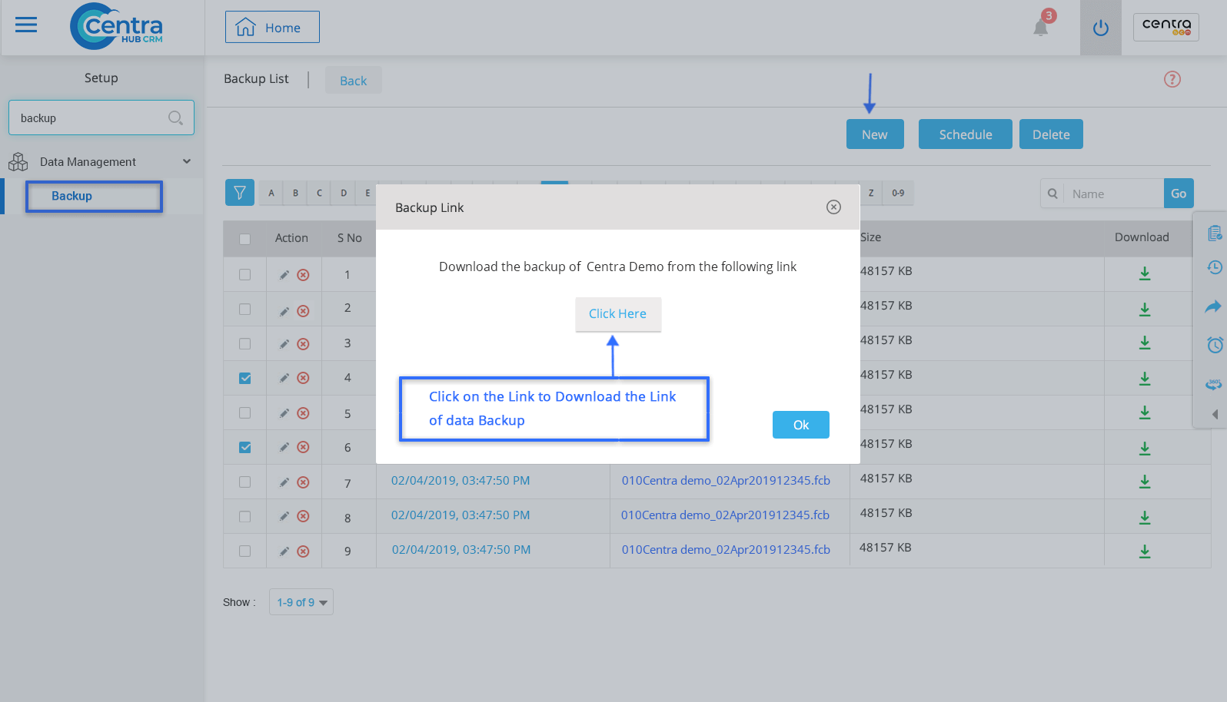Open the help question mark icon

click(x=1172, y=79)
